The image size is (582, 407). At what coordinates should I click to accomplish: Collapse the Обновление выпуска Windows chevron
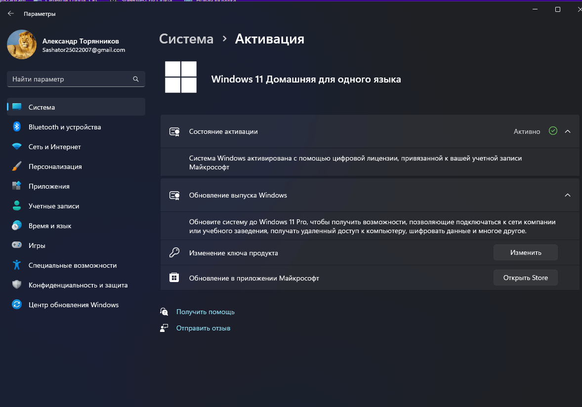point(568,195)
